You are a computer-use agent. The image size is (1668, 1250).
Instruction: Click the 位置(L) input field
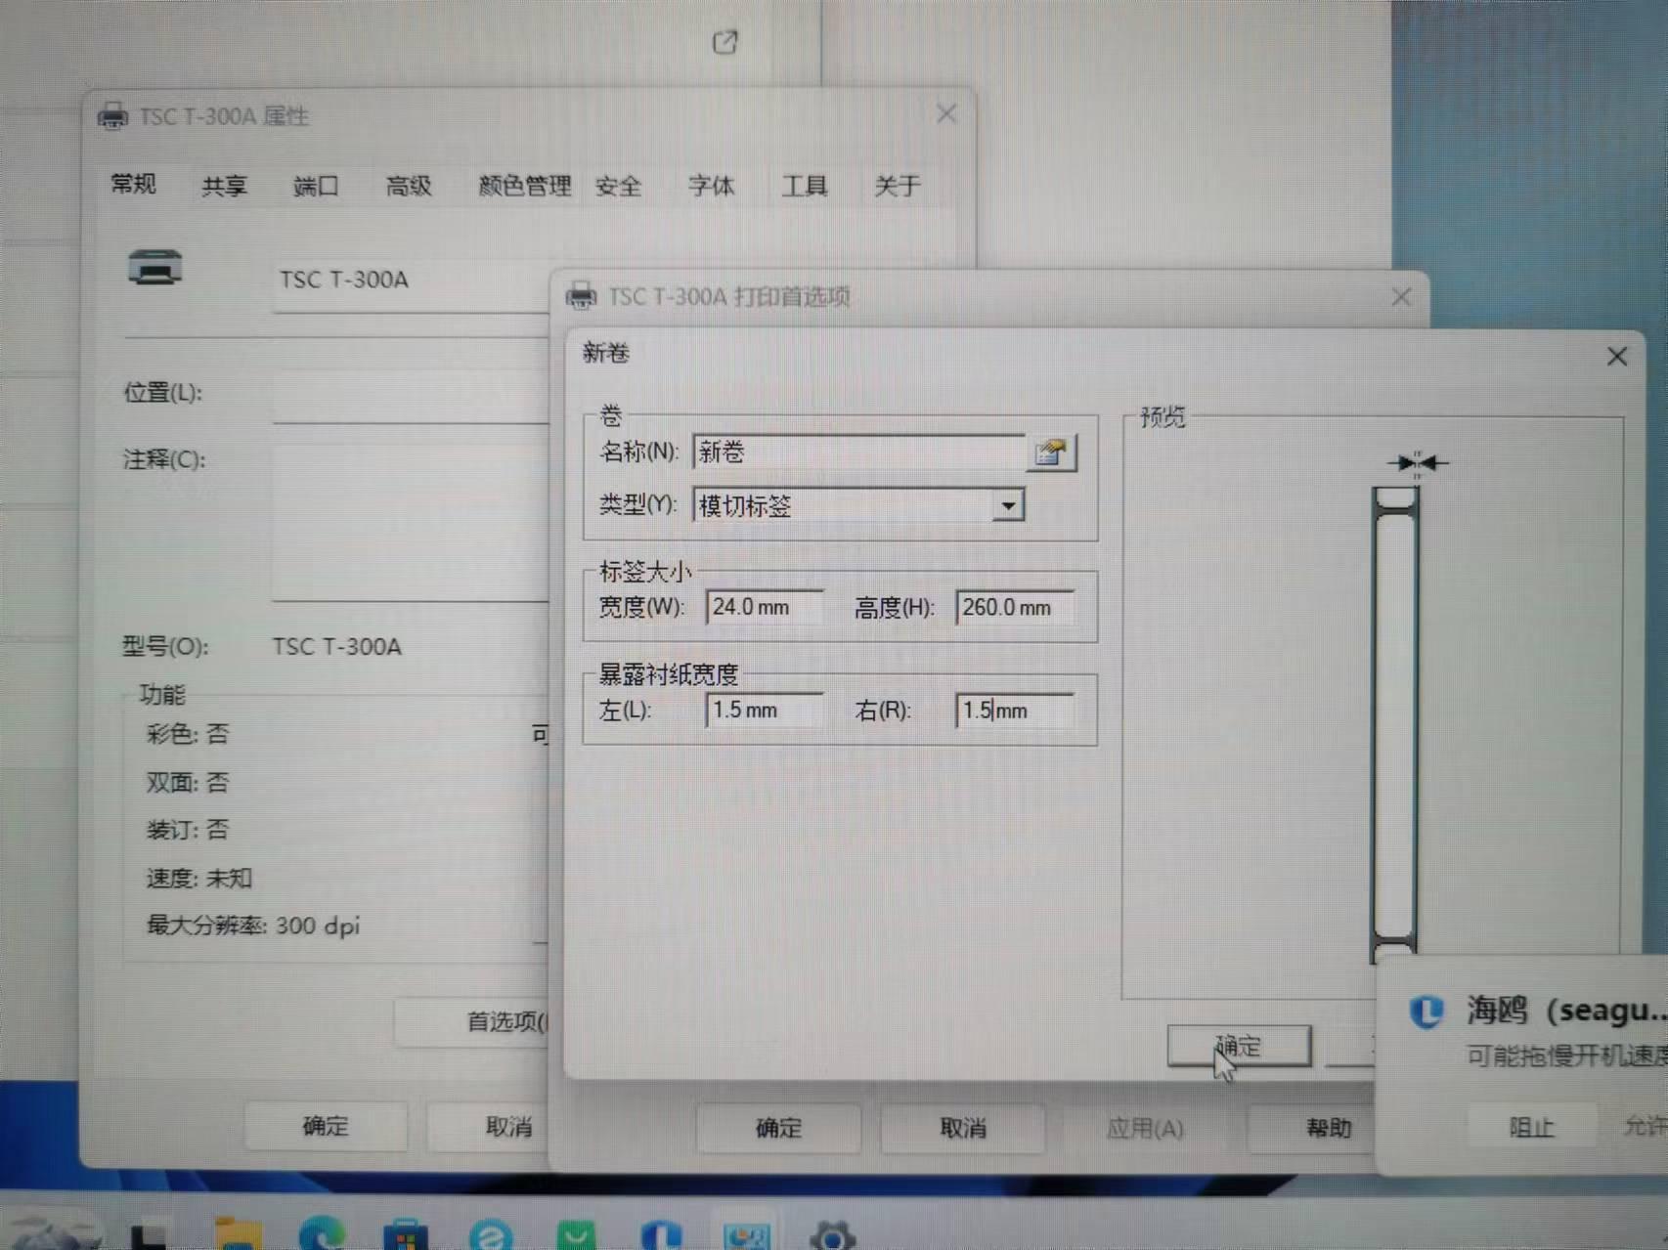[x=411, y=395]
